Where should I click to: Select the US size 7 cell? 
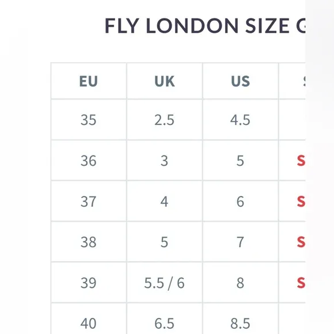tap(240, 242)
